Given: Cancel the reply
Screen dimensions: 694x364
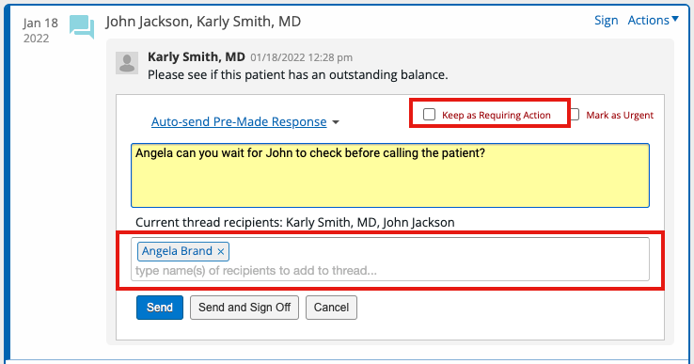Looking at the screenshot, I should [331, 308].
